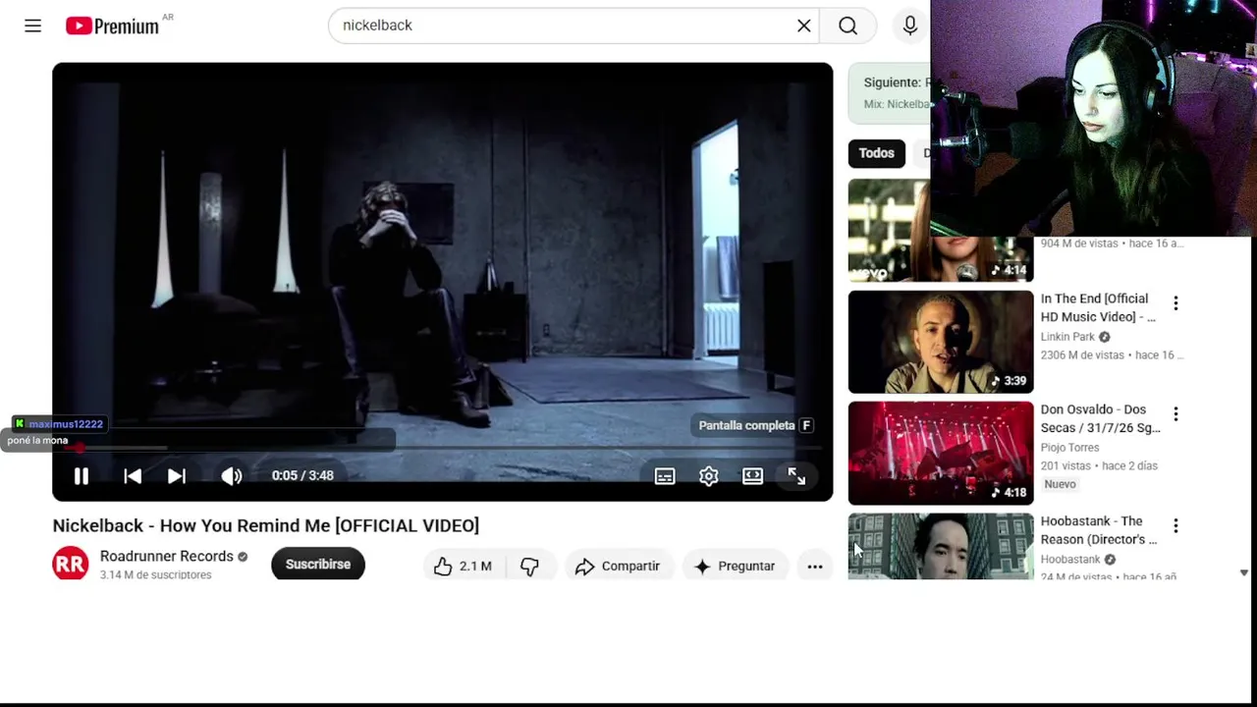Pause the Nickelback video
This screenshot has width=1257, height=707.
pyautogui.click(x=82, y=476)
